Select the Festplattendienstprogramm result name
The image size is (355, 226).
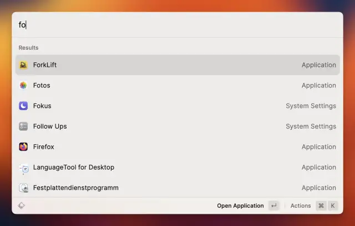pyautogui.click(x=76, y=188)
